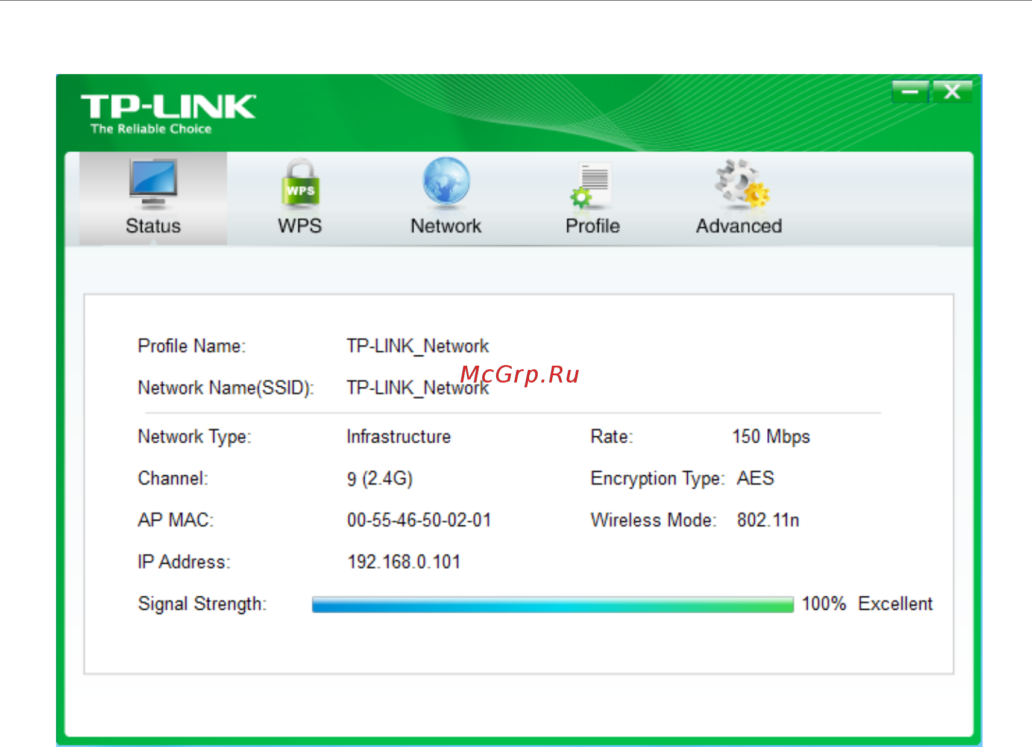Close the TP-LINK utility window

click(952, 92)
